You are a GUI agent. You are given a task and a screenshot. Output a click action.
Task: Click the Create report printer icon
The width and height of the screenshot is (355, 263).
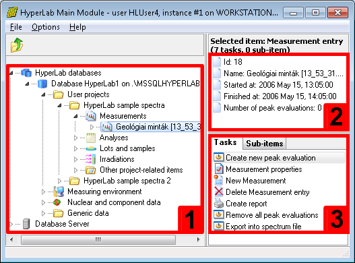click(218, 204)
